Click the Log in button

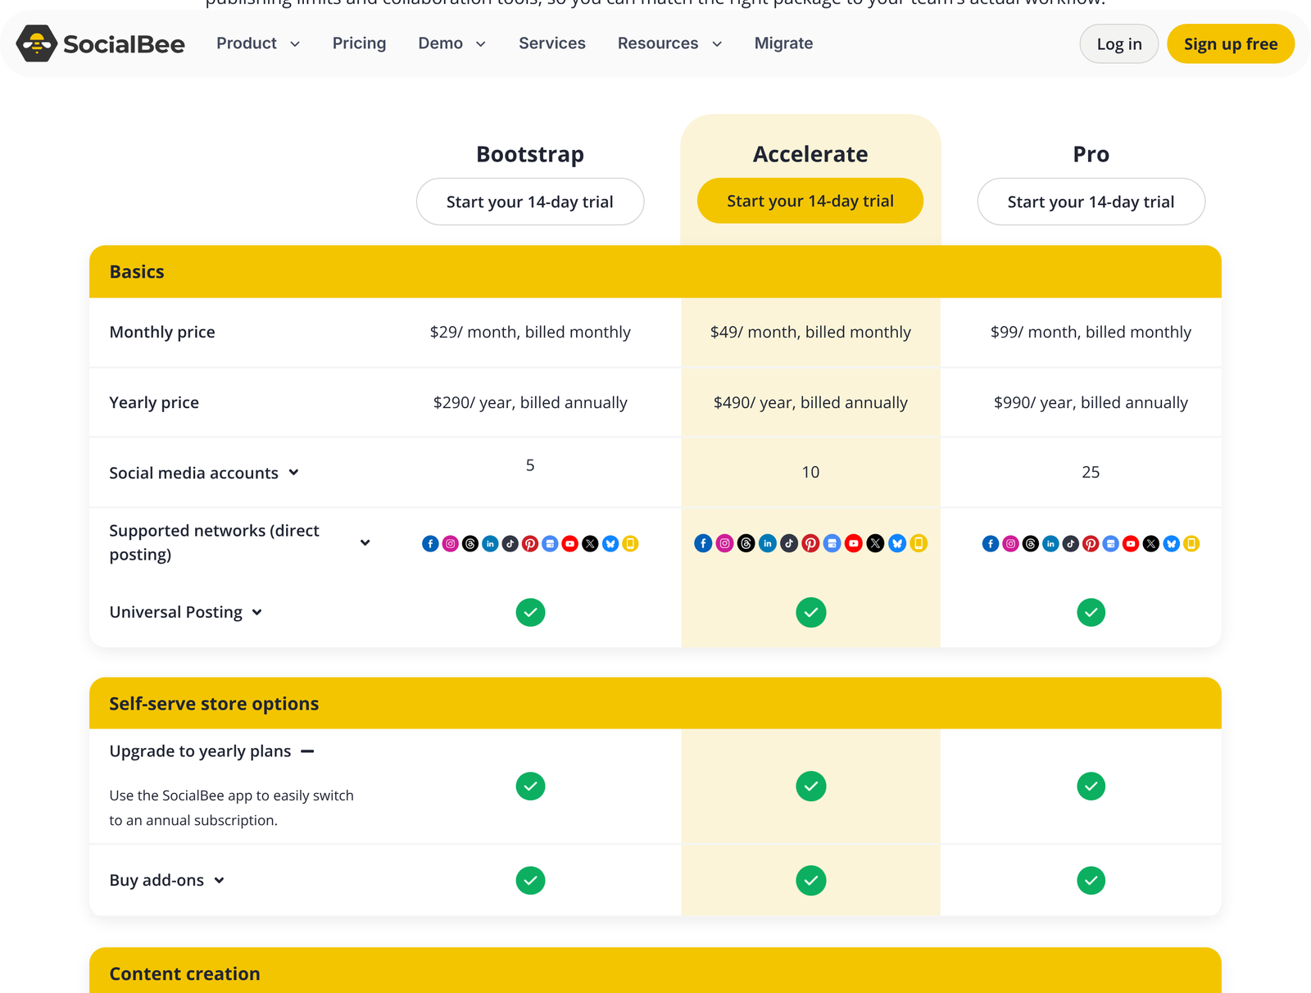click(1118, 44)
